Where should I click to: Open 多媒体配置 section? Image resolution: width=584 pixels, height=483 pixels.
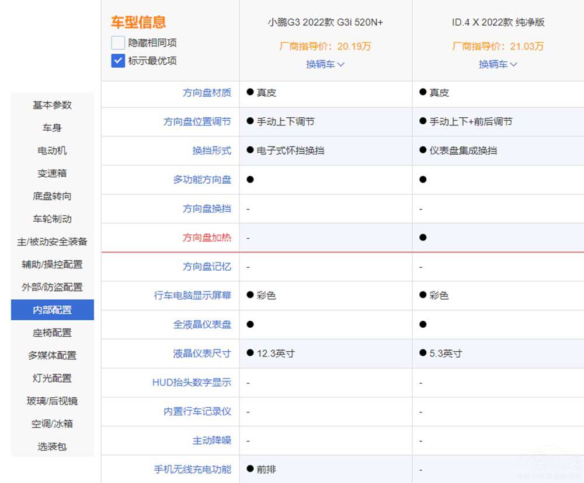coord(52,355)
